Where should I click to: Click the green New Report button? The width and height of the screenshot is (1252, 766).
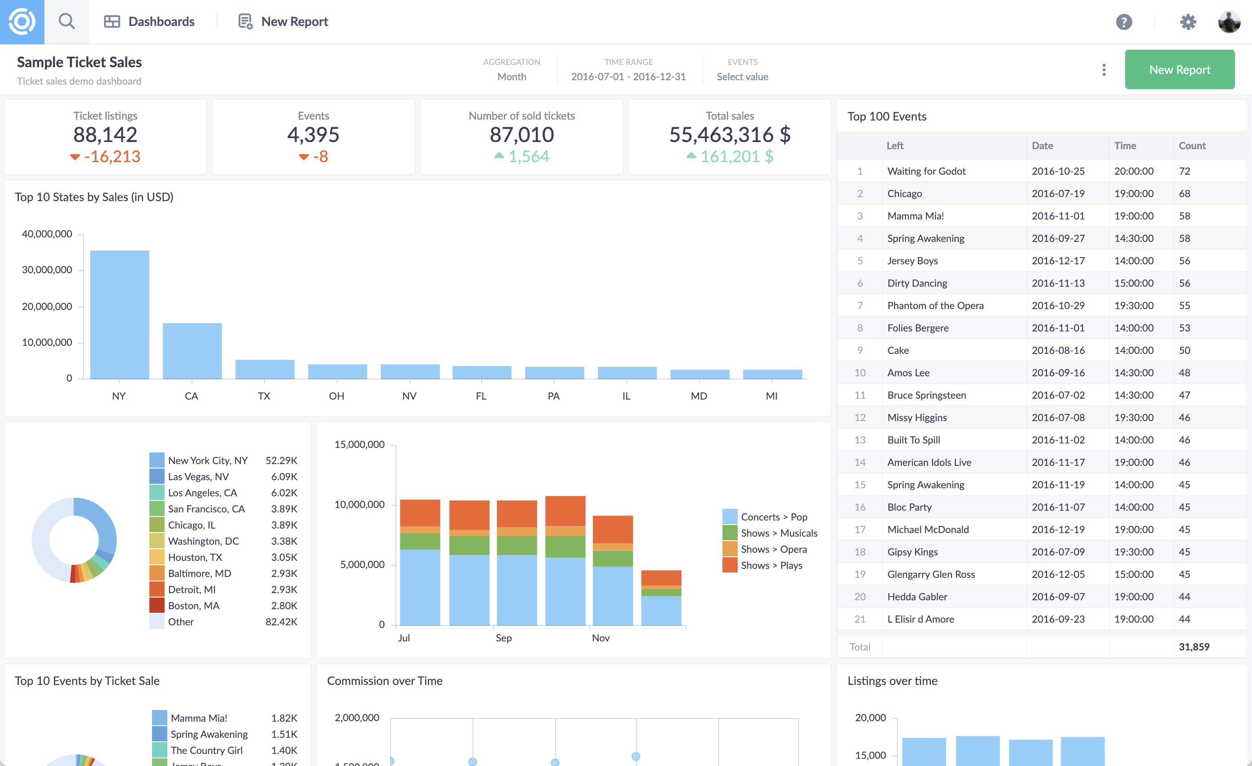point(1179,69)
